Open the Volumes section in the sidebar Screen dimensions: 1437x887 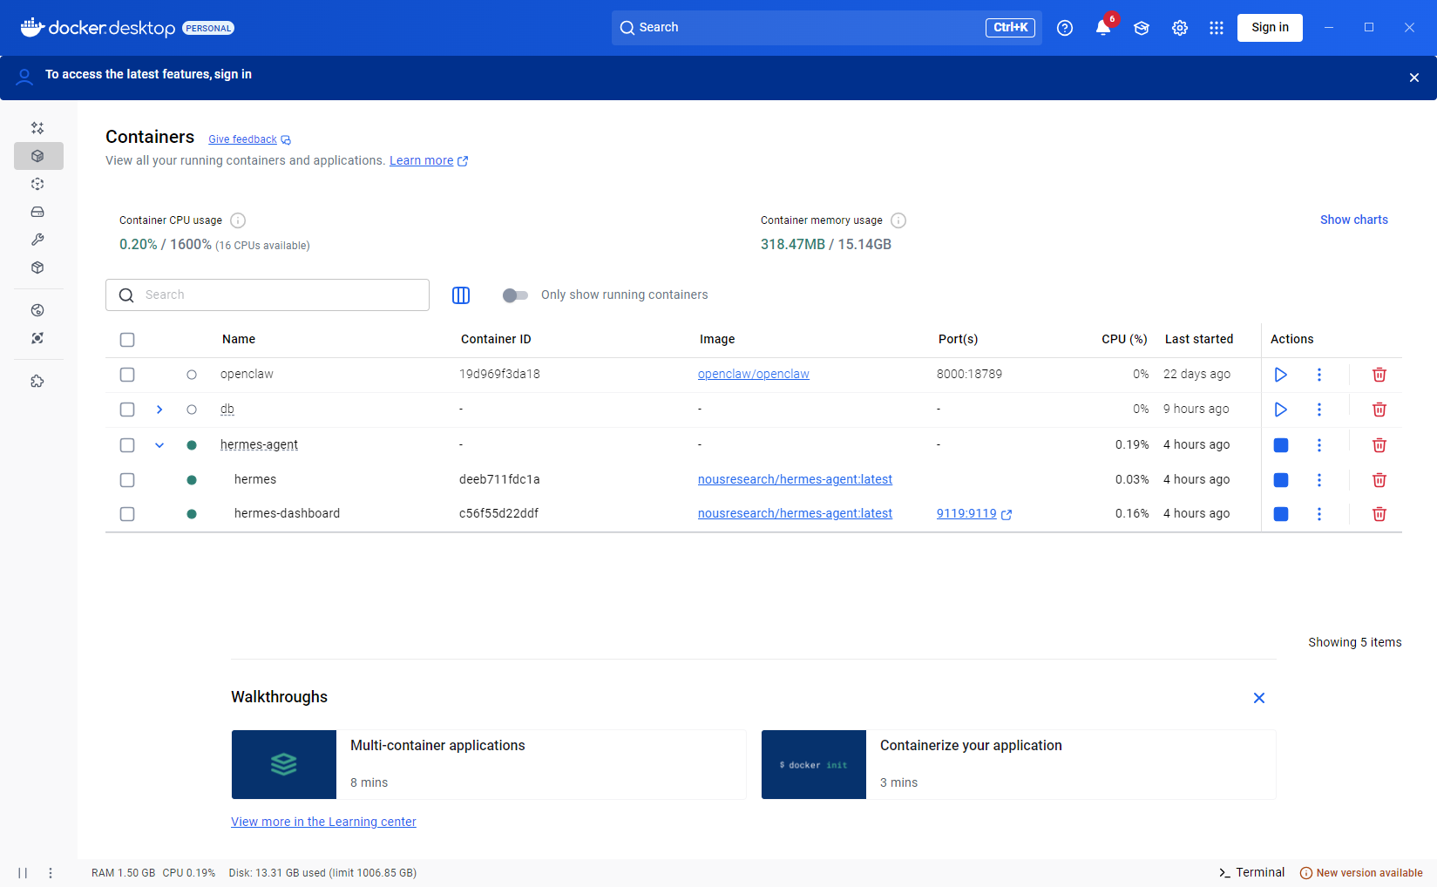pos(37,212)
